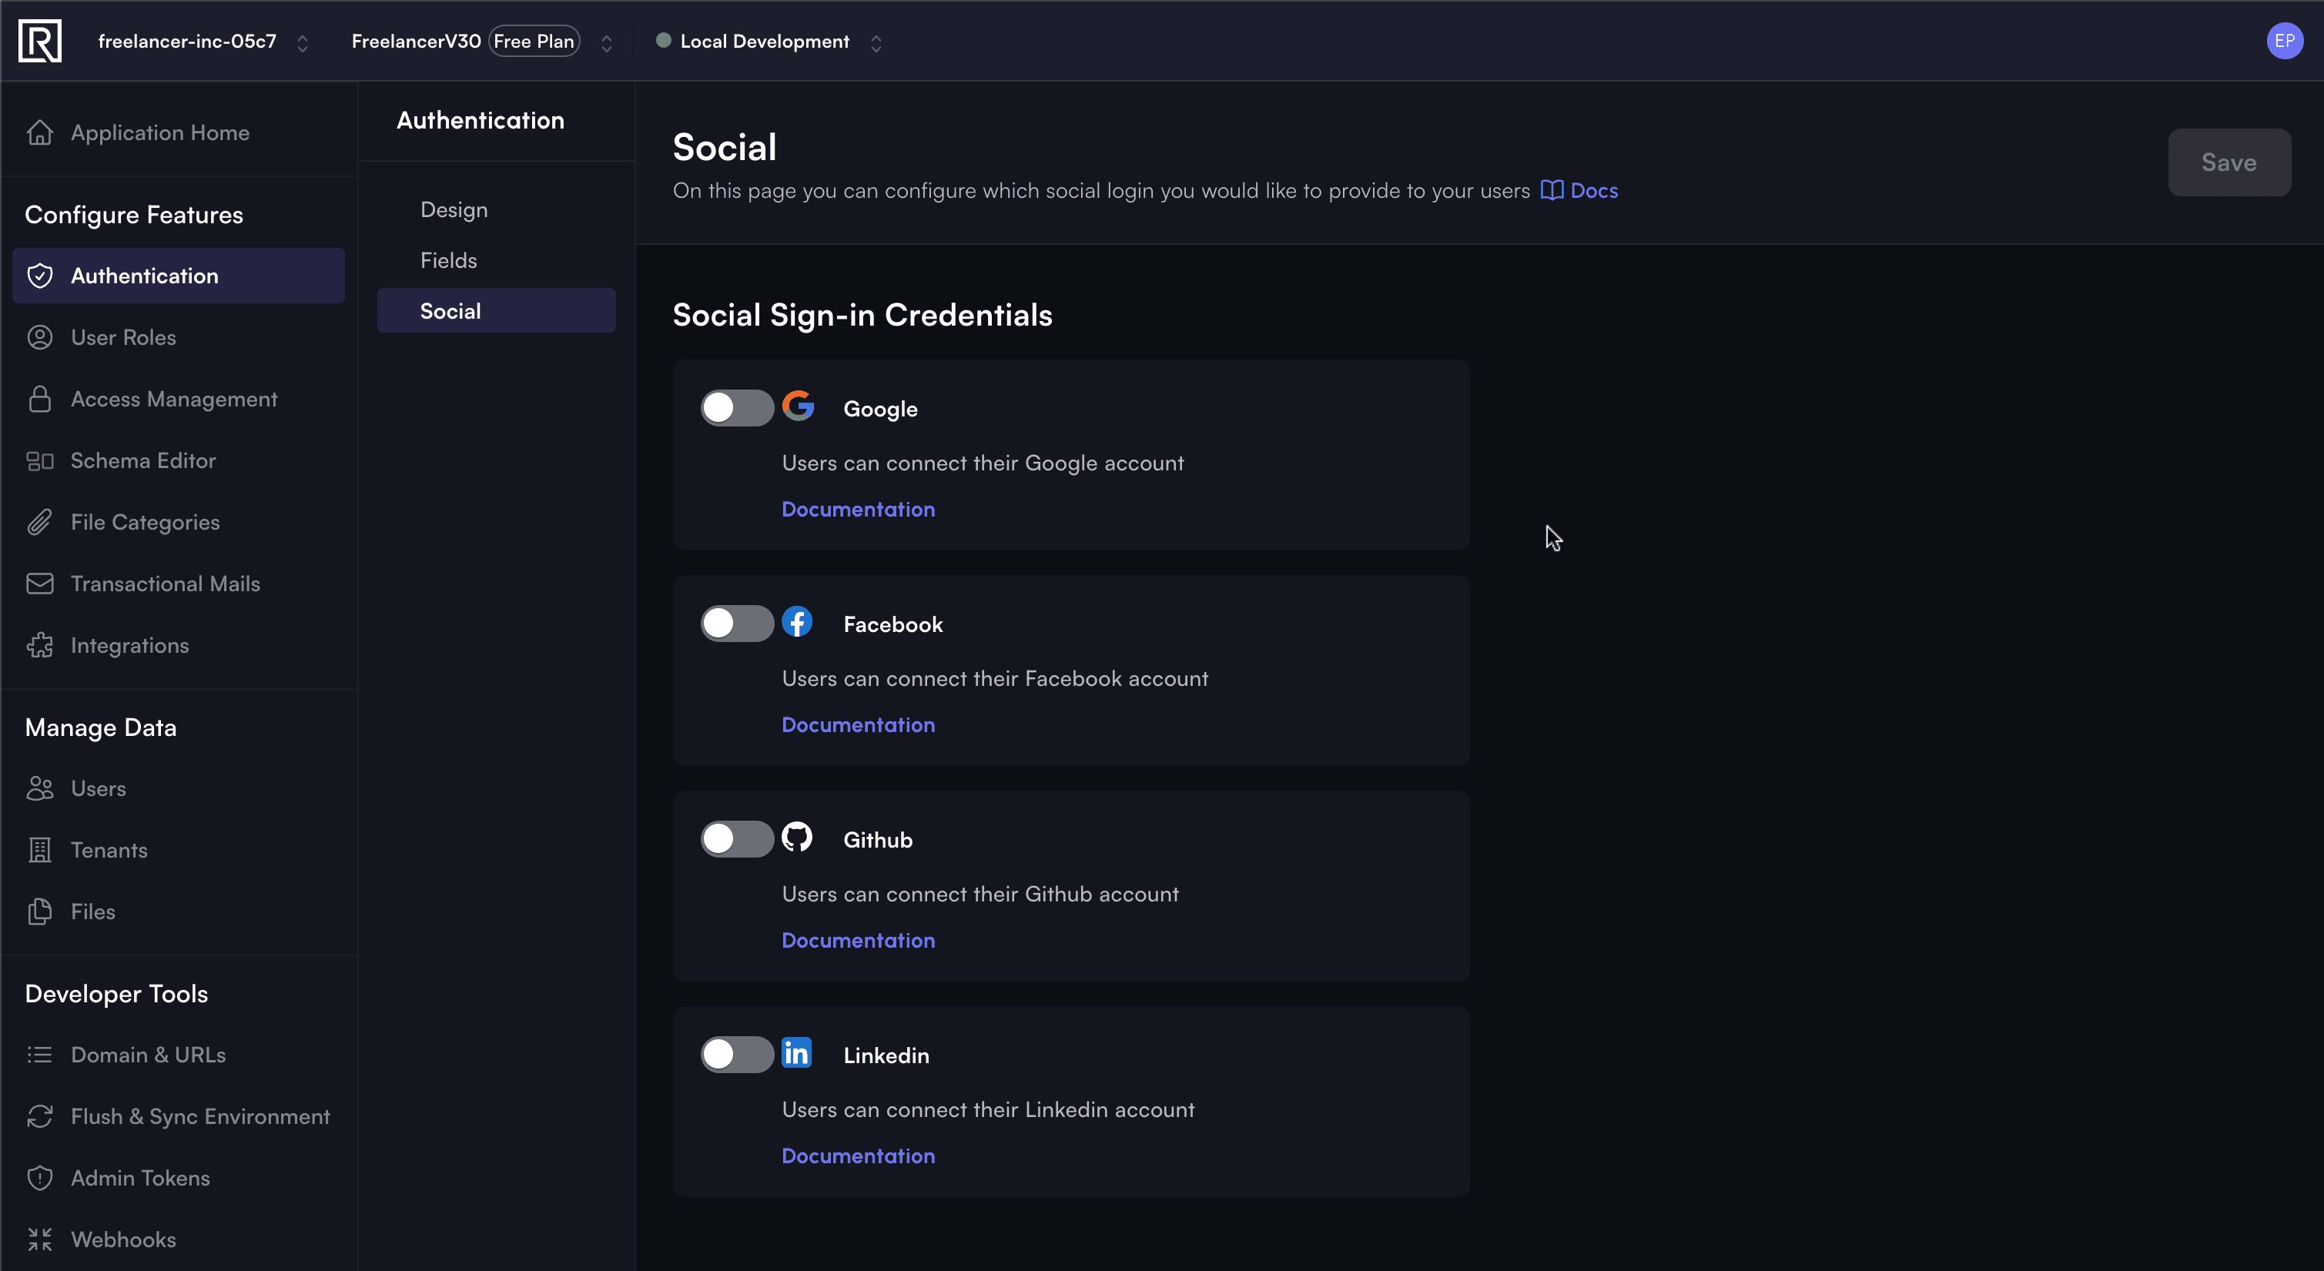Click 'Users can connect their Google account'
Viewport: 2324px width, 1271px height.
(983, 463)
